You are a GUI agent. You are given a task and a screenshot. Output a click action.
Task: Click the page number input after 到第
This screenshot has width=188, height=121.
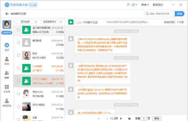pyautogui.click(x=144, y=118)
